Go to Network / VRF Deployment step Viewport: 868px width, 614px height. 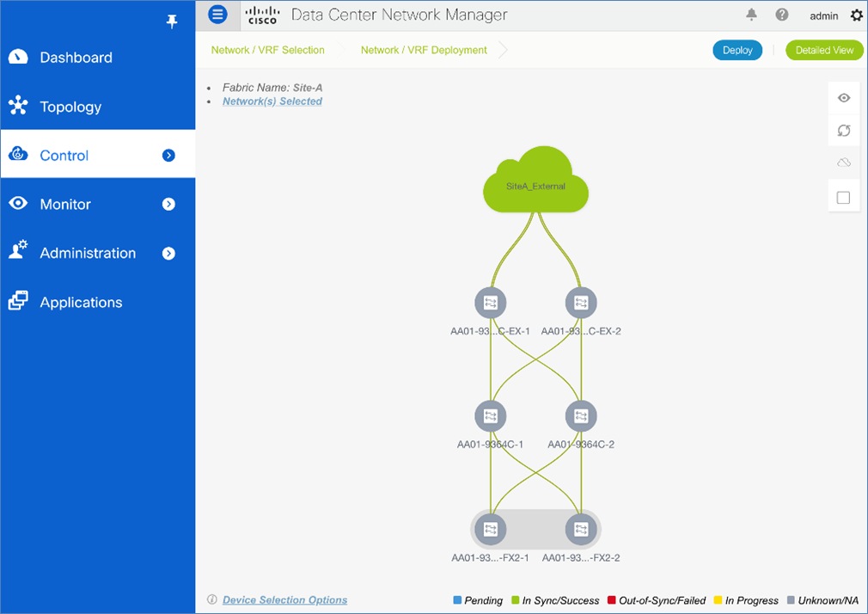tap(424, 50)
